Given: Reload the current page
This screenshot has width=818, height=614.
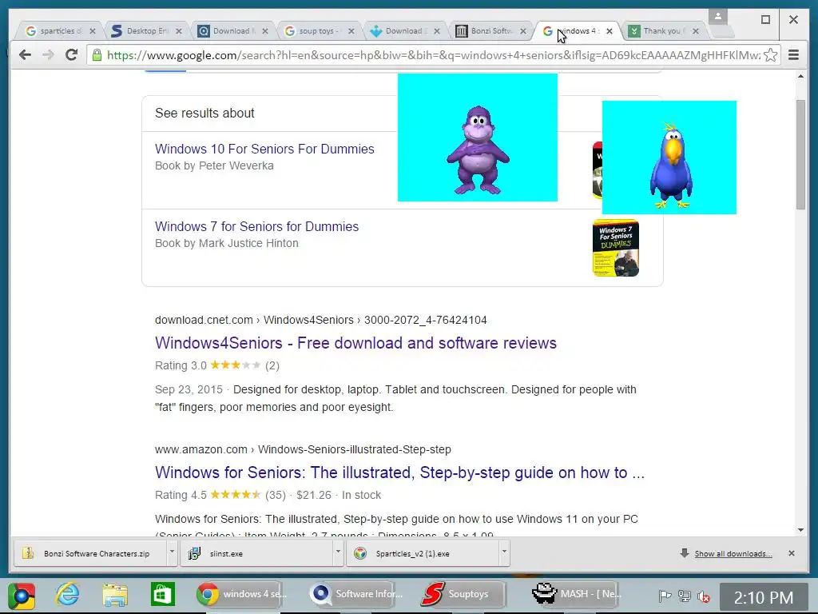Looking at the screenshot, I should tap(71, 55).
